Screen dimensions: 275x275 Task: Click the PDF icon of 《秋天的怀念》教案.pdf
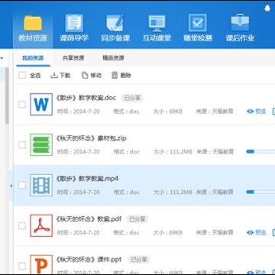pos(41,225)
